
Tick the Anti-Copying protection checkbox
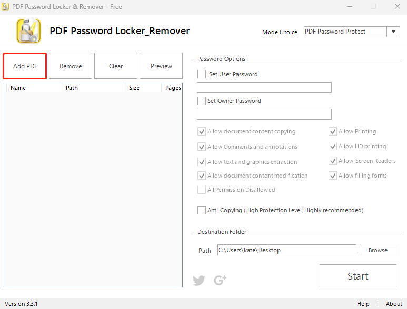click(202, 210)
